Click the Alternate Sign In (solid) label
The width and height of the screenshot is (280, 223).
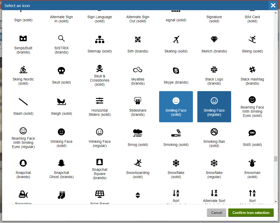(x=61, y=19)
